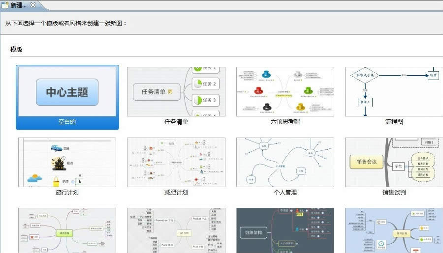443x253 pixels.
Task: Pick the 六顶思考帽 template thumbnail
Action: tap(285, 92)
